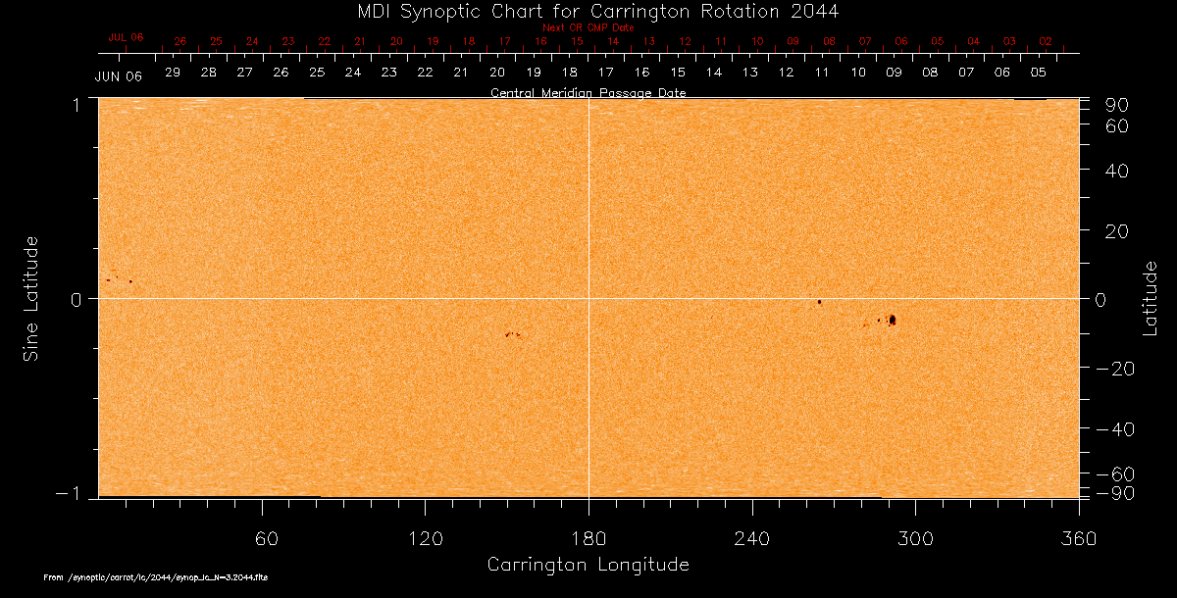Viewport: 1177px width, 598px height.
Task: Click the 240 longitude tick label
Action: click(751, 538)
